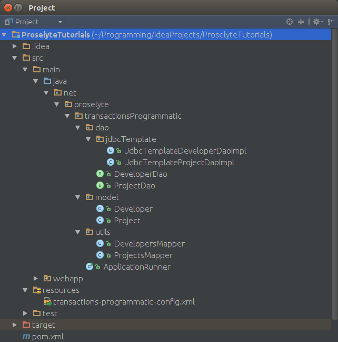
Task: Click the webapp folder icon
Action: click(47, 278)
